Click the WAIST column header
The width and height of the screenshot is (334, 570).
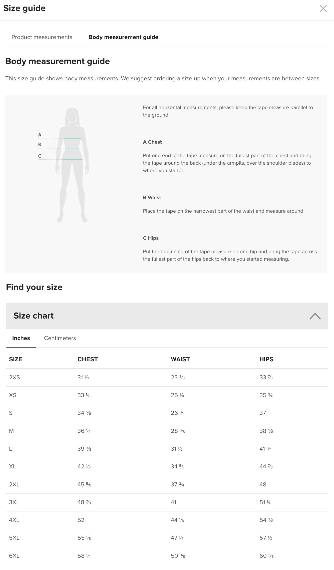point(180,359)
